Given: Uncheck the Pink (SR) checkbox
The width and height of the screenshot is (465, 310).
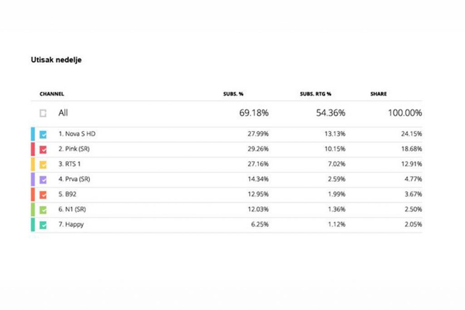Looking at the screenshot, I should coord(43,149).
